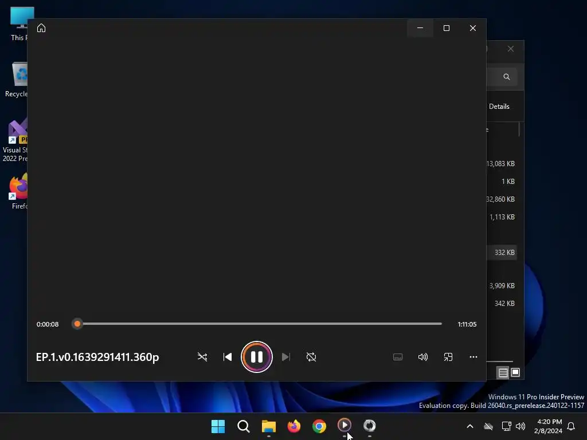Close the File Explorer window behind
The height and width of the screenshot is (440, 587).
click(511, 49)
